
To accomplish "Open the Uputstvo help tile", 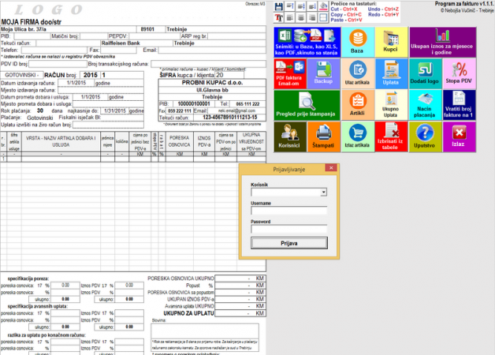I will tap(425, 136).
